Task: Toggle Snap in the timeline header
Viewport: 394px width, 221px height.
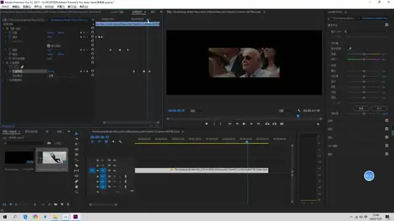Action: point(99,142)
